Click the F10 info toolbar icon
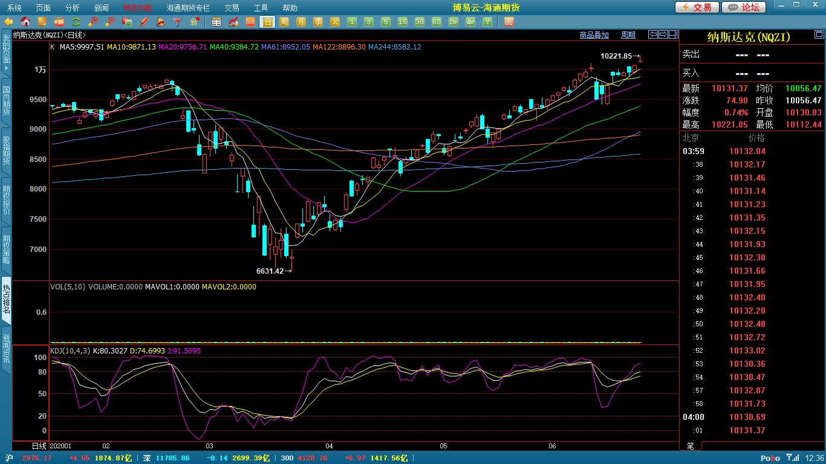Image resolution: width=826 pixels, height=464 pixels. click(x=59, y=22)
